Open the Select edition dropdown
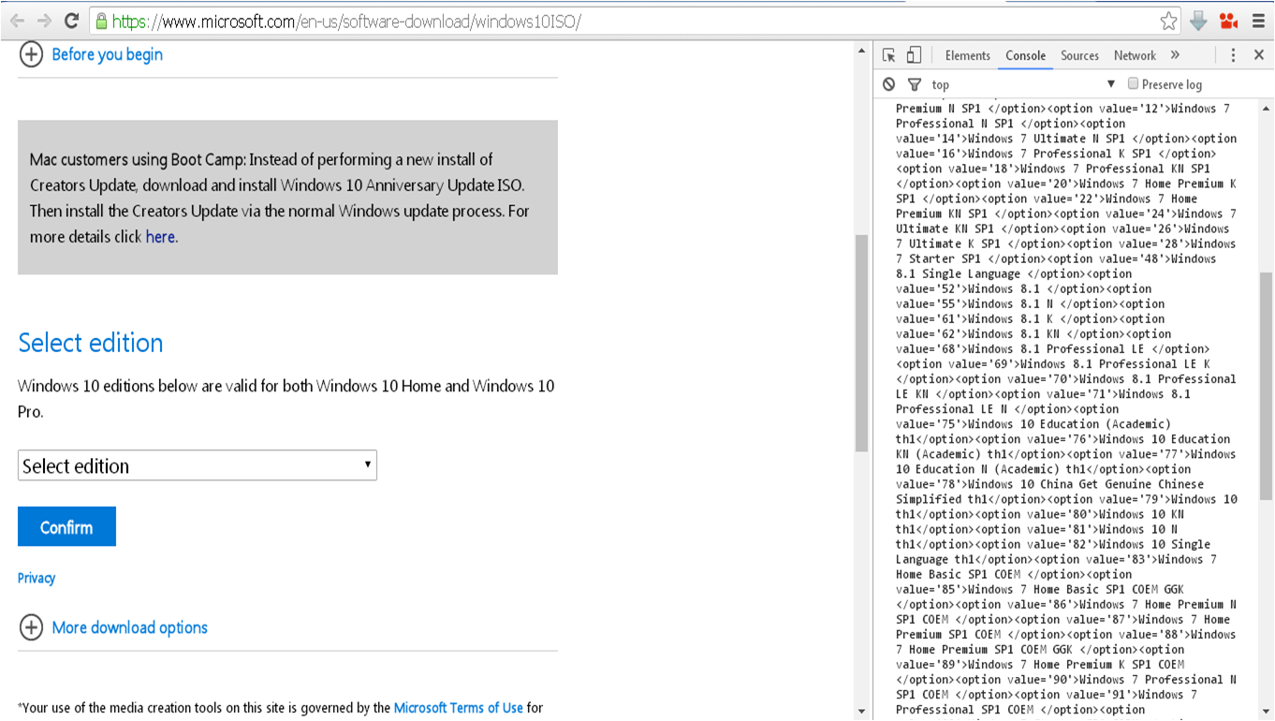 coord(197,464)
